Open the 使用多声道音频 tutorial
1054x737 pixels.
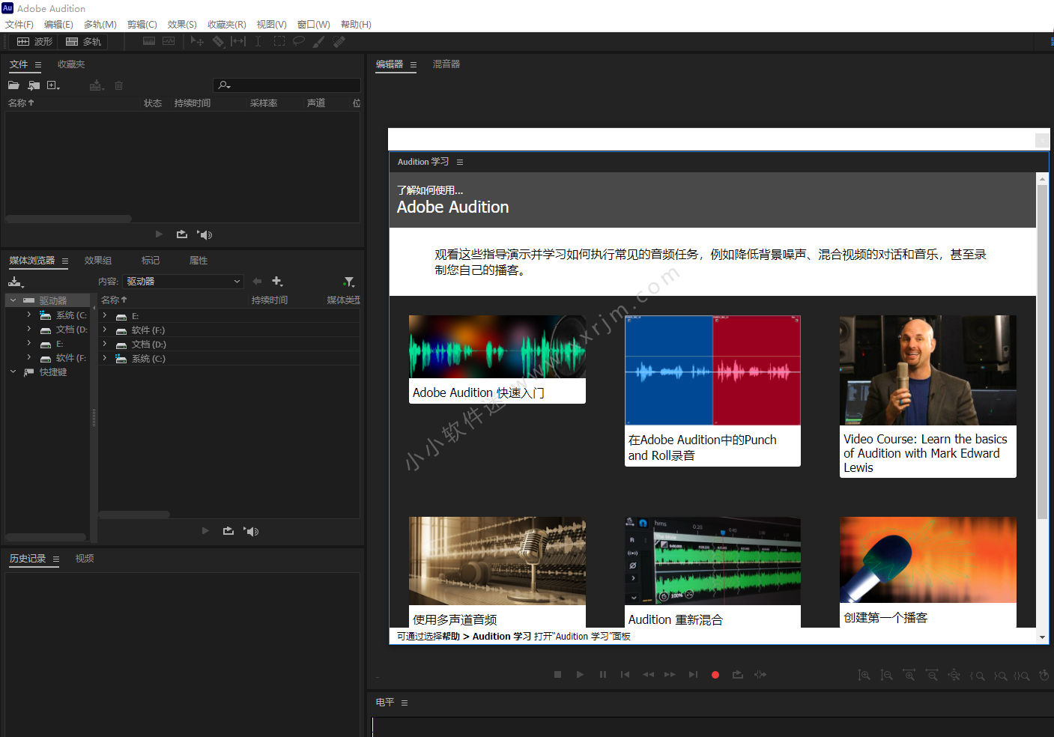click(497, 572)
